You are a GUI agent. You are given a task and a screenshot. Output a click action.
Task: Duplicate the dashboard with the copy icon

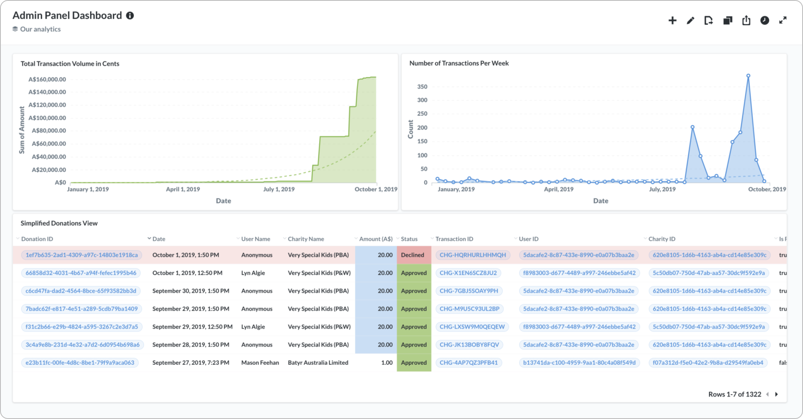728,20
